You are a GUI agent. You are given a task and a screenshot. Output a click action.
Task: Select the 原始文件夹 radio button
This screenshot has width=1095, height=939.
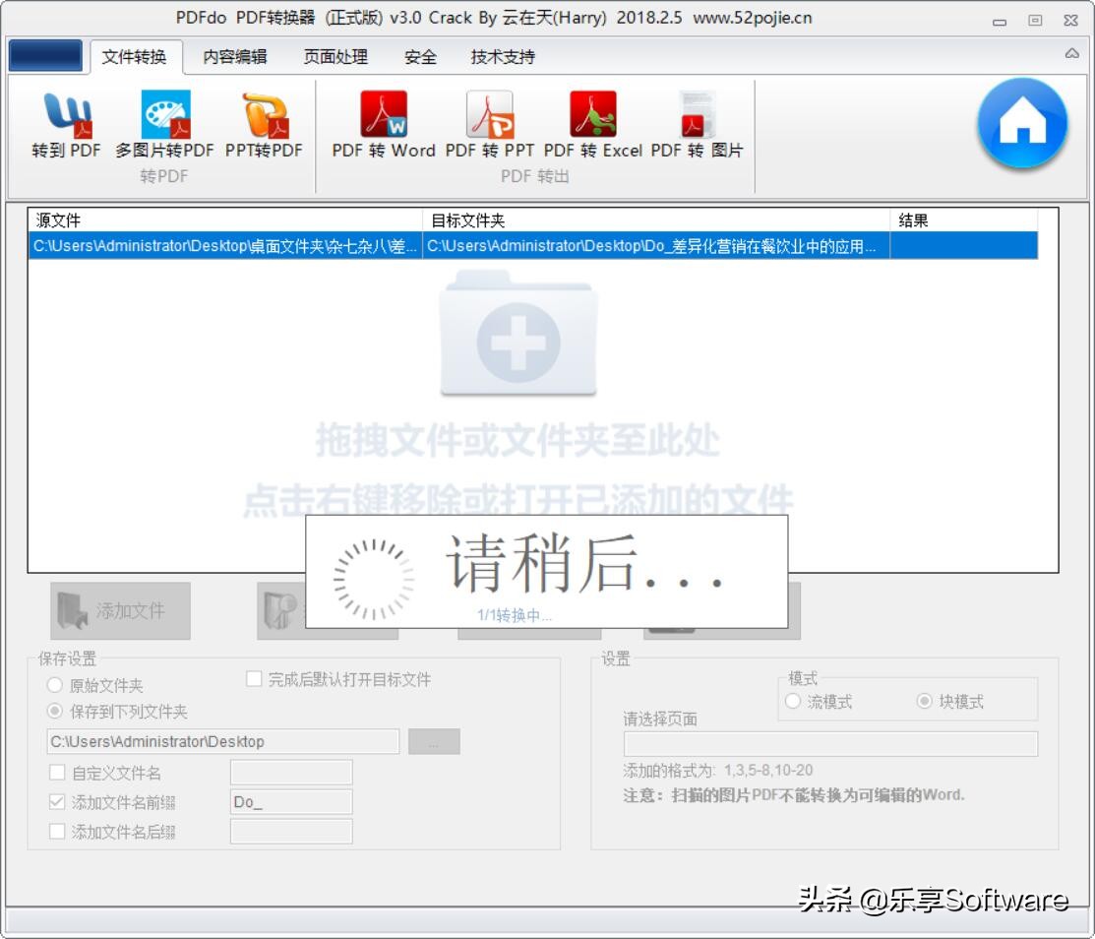(x=54, y=685)
